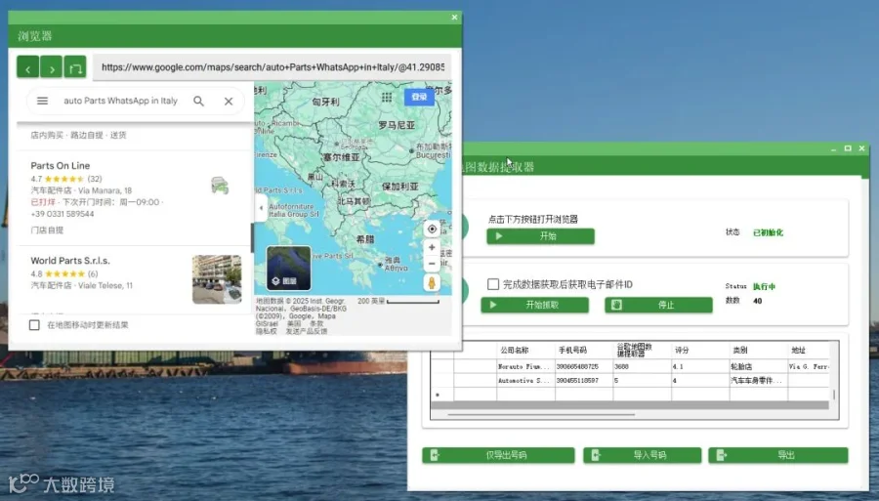The width and height of the screenshot is (879, 501).
Task: Click the Maps results panel scrollbar
Action: (x=252, y=237)
